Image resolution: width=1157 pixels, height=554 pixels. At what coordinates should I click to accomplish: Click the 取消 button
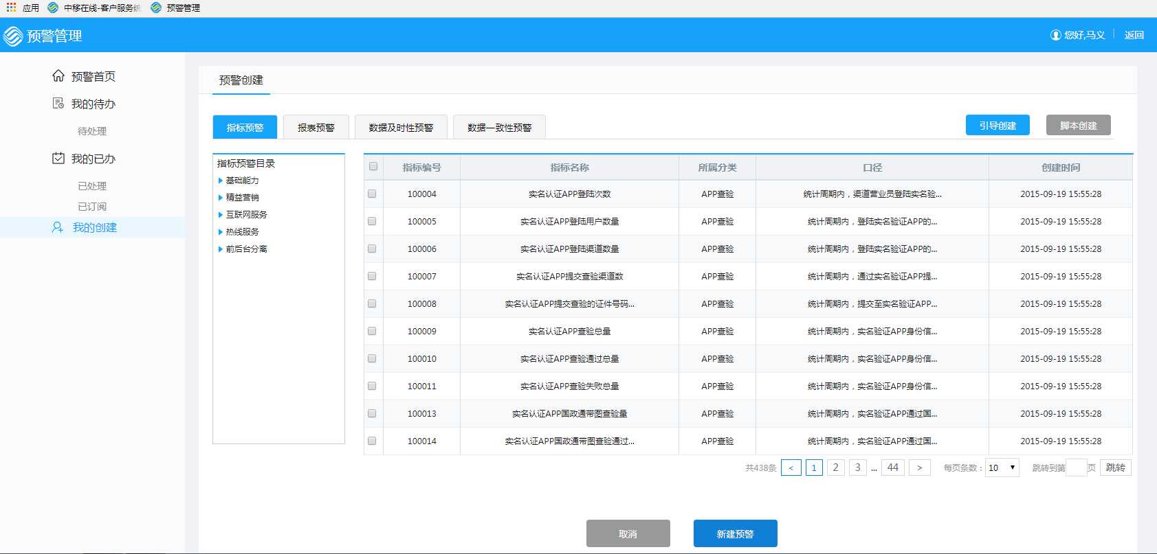click(628, 533)
